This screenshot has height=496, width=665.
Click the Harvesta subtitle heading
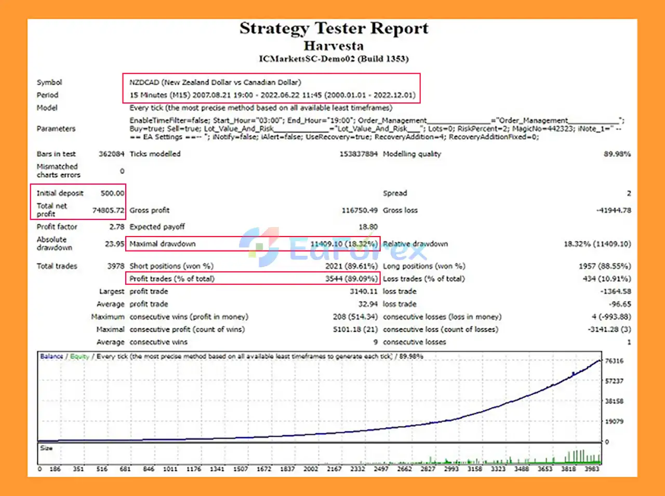point(334,46)
